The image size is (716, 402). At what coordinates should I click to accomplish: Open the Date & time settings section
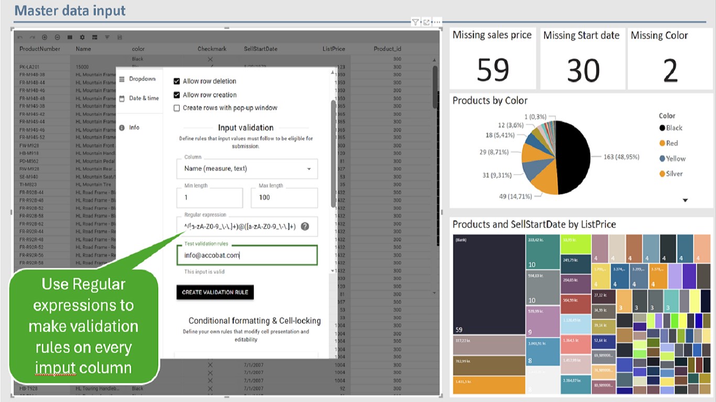point(139,98)
